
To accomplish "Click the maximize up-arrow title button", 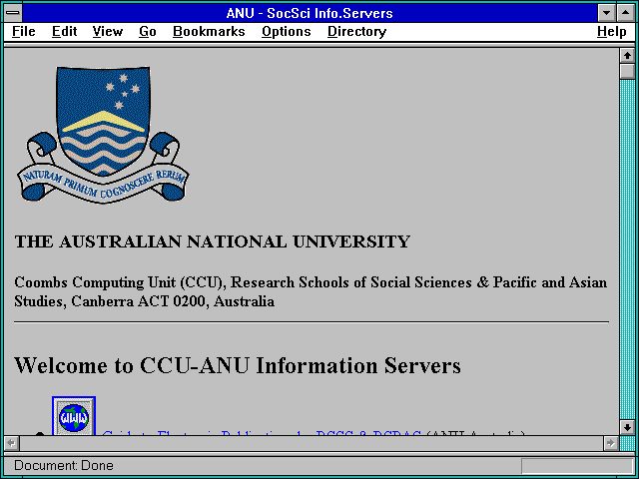I will click(626, 13).
